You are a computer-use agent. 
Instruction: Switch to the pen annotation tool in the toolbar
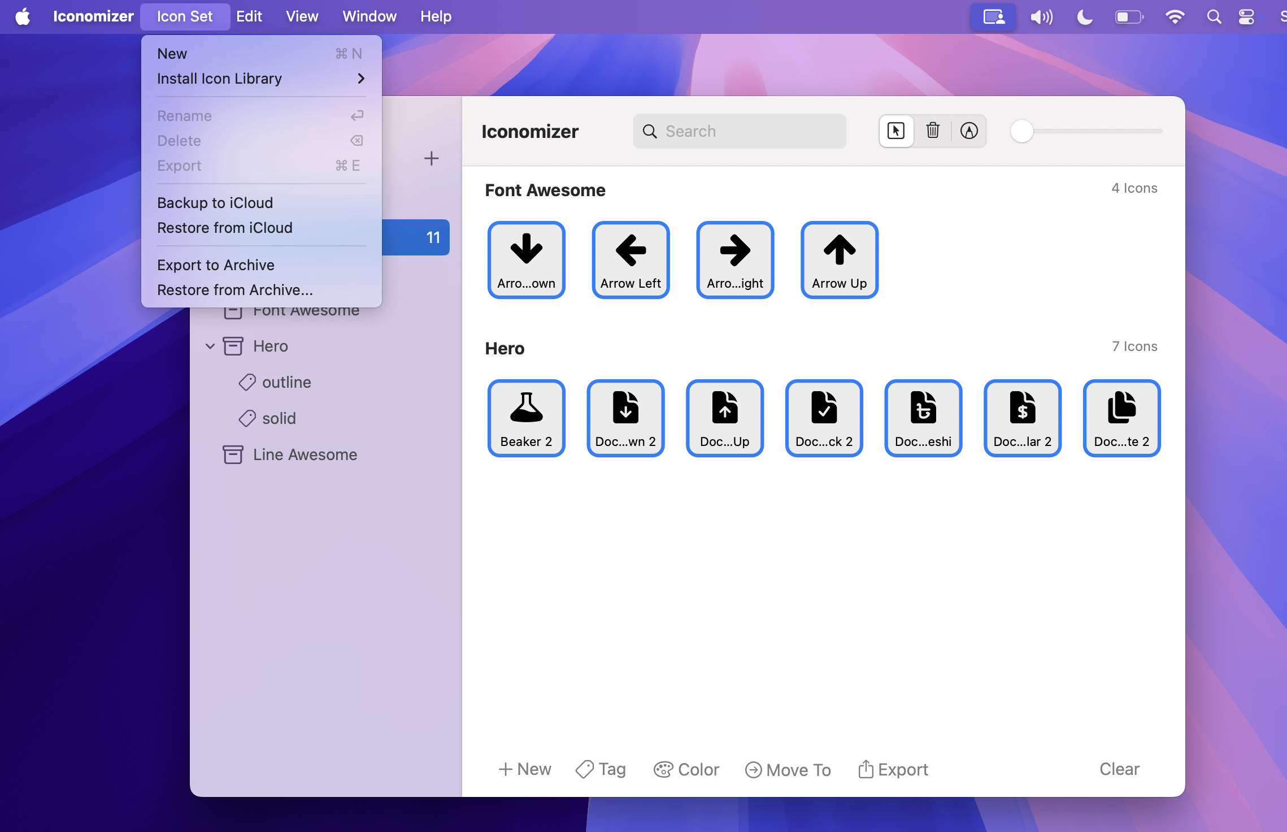(x=969, y=131)
